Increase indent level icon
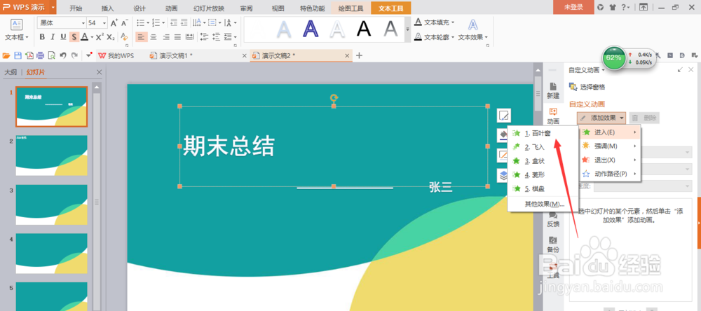The height and width of the screenshot is (311, 701). pyautogui.click(x=184, y=23)
